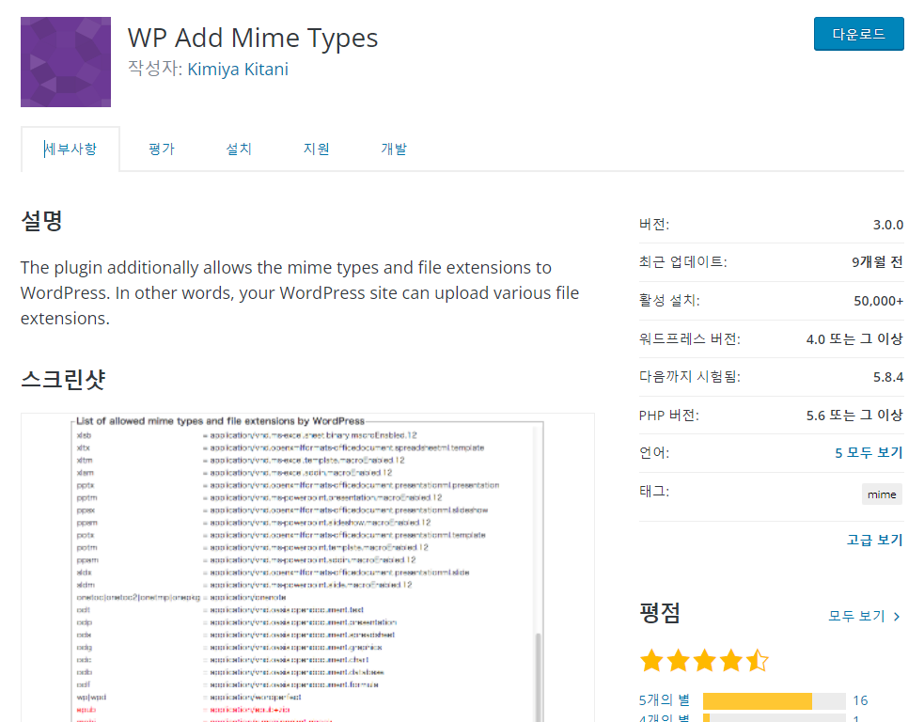The image size is (924, 722).
Task: Click the mime tag
Action: pyautogui.click(x=882, y=494)
